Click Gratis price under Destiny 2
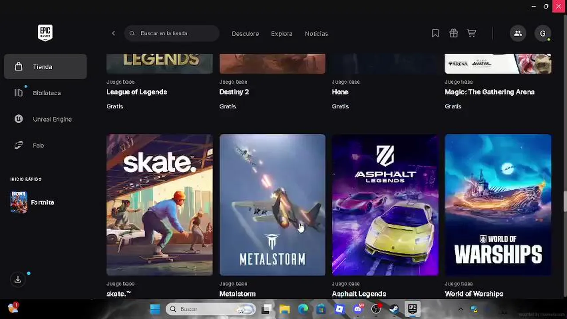Image resolution: width=567 pixels, height=319 pixels. tap(228, 106)
